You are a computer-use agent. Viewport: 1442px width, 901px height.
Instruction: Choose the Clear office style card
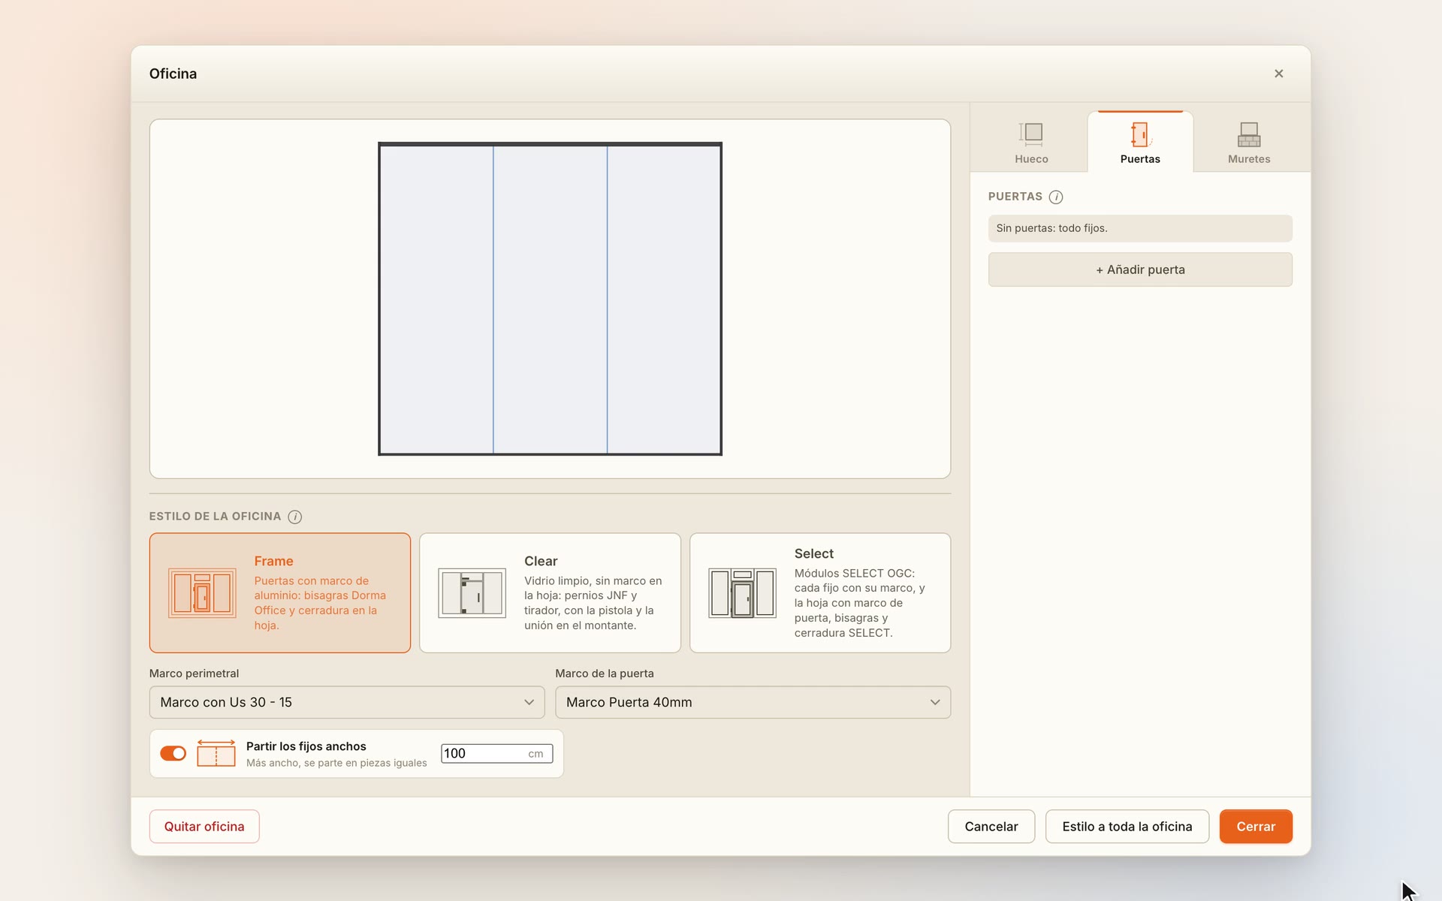pyautogui.click(x=550, y=593)
